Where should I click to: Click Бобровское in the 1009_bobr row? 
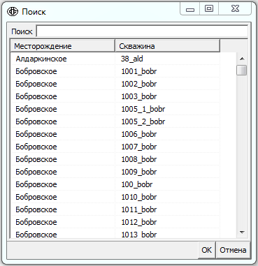click(36, 172)
